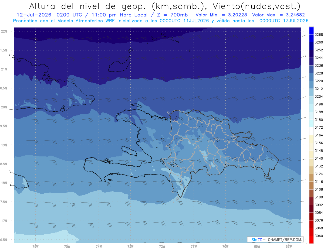Click the latitude label 17N

4,221
